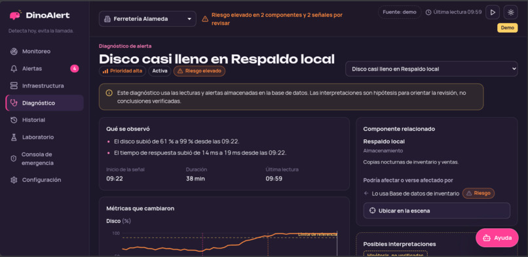
Task: Click the caret arrow beside Ferretería Alameda
Action: [x=189, y=19]
